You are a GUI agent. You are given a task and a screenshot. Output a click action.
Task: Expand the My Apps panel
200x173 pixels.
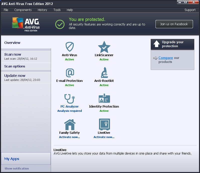tap(12, 159)
